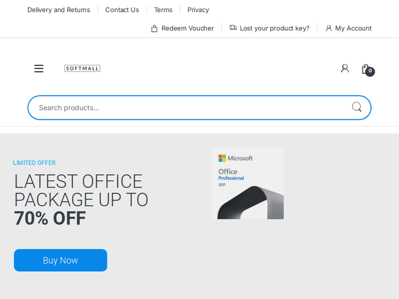399x299 pixels.
Task: Open the hamburger navigation menu
Action: [39, 69]
